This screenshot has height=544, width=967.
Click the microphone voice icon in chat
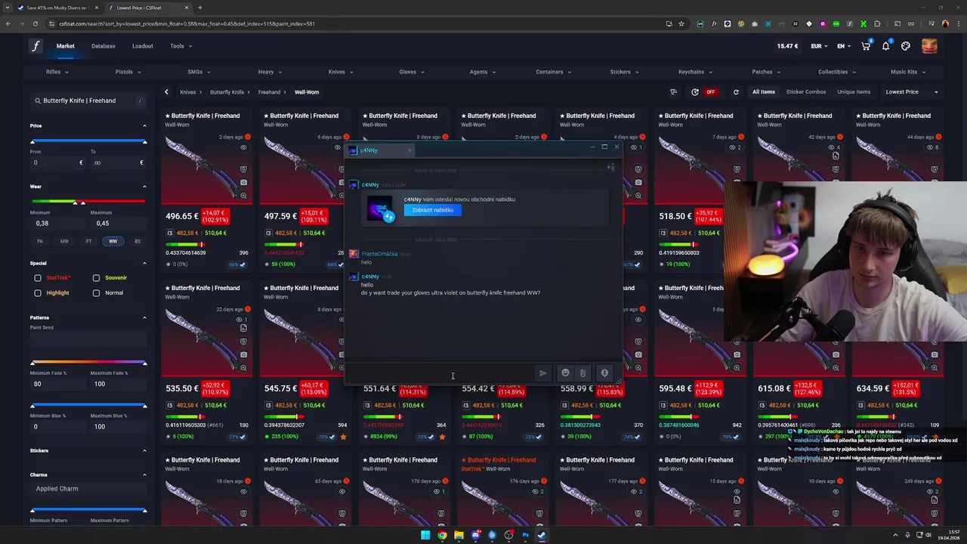click(x=604, y=373)
